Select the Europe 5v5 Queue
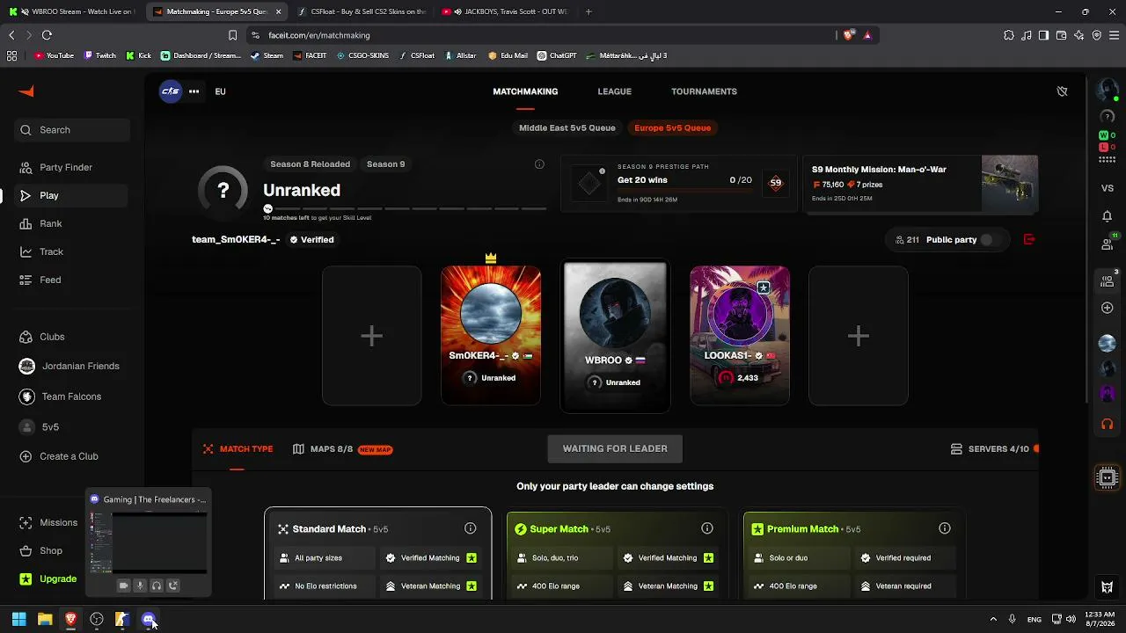This screenshot has height=633, width=1126. [x=673, y=127]
